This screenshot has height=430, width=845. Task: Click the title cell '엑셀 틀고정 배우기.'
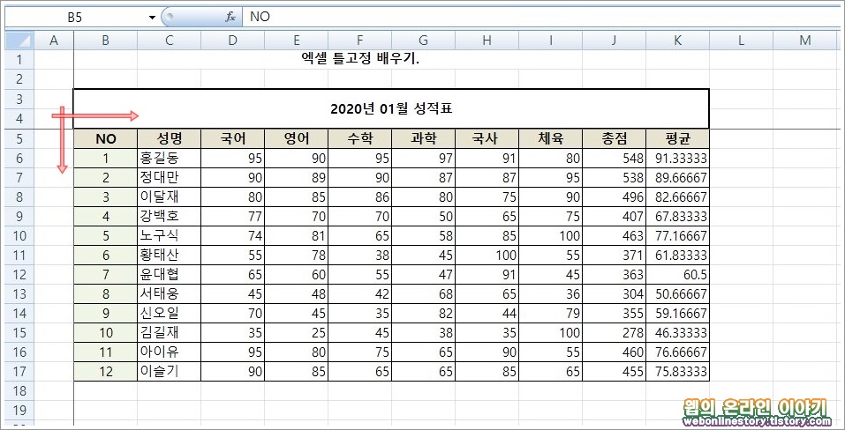pyautogui.click(x=360, y=59)
